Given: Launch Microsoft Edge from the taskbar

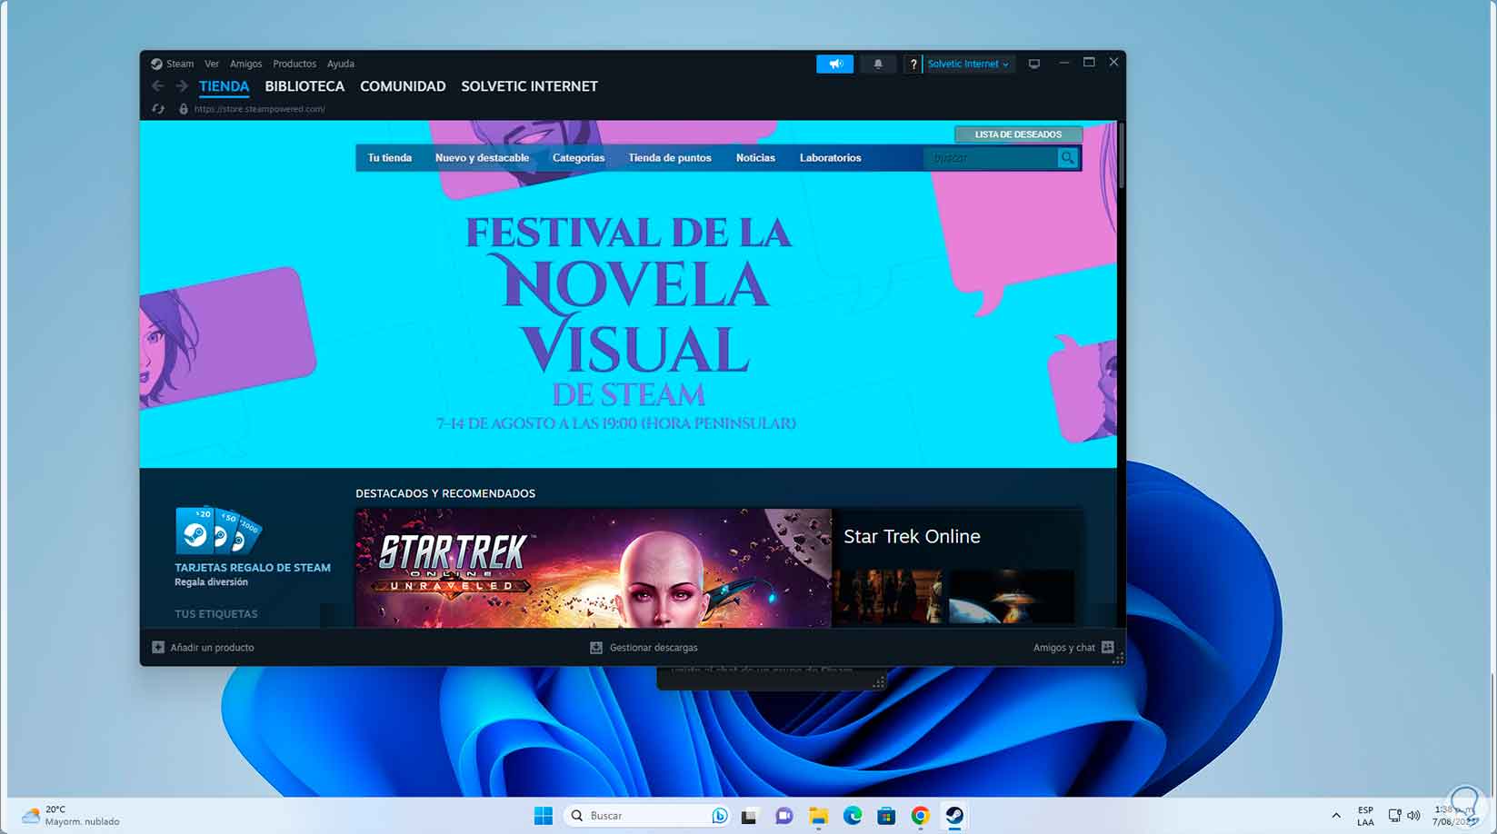Looking at the screenshot, I should [x=853, y=816].
